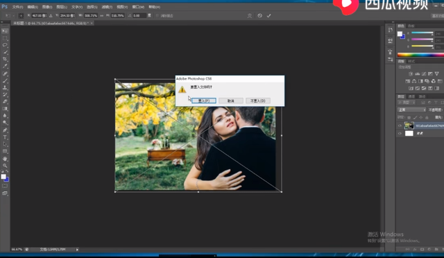Collapse the right panels with double arrows

(x=393, y=21)
